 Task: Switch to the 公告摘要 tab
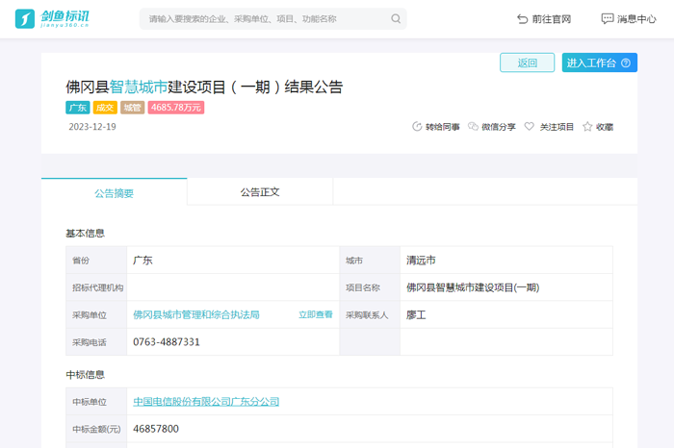pyautogui.click(x=114, y=192)
